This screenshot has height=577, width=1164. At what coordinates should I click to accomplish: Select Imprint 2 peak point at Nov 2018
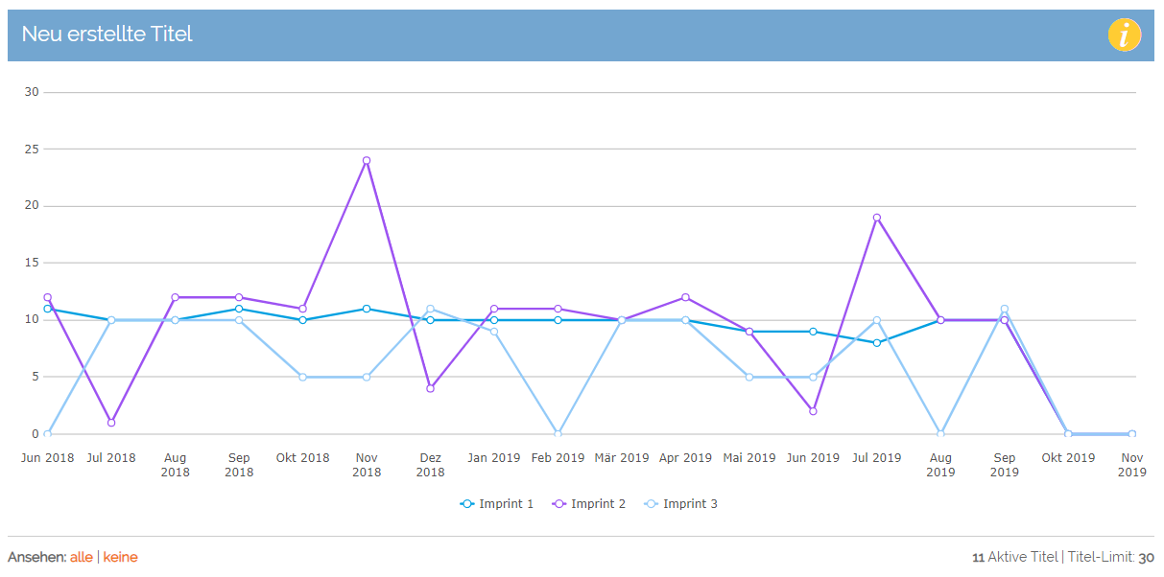[x=367, y=161]
